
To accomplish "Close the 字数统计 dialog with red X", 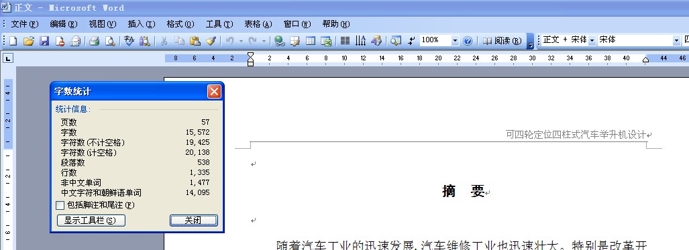I will click(214, 91).
